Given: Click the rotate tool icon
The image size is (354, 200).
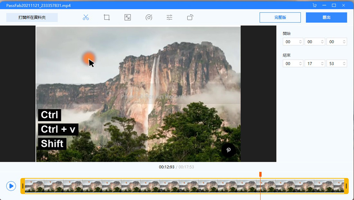Looking at the screenshot, I should pyautogui.click(x=190, y=18).
